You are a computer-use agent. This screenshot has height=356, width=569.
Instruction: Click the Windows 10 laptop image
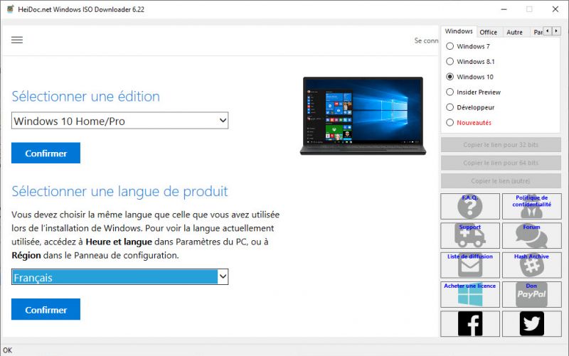tap(363, 116)
